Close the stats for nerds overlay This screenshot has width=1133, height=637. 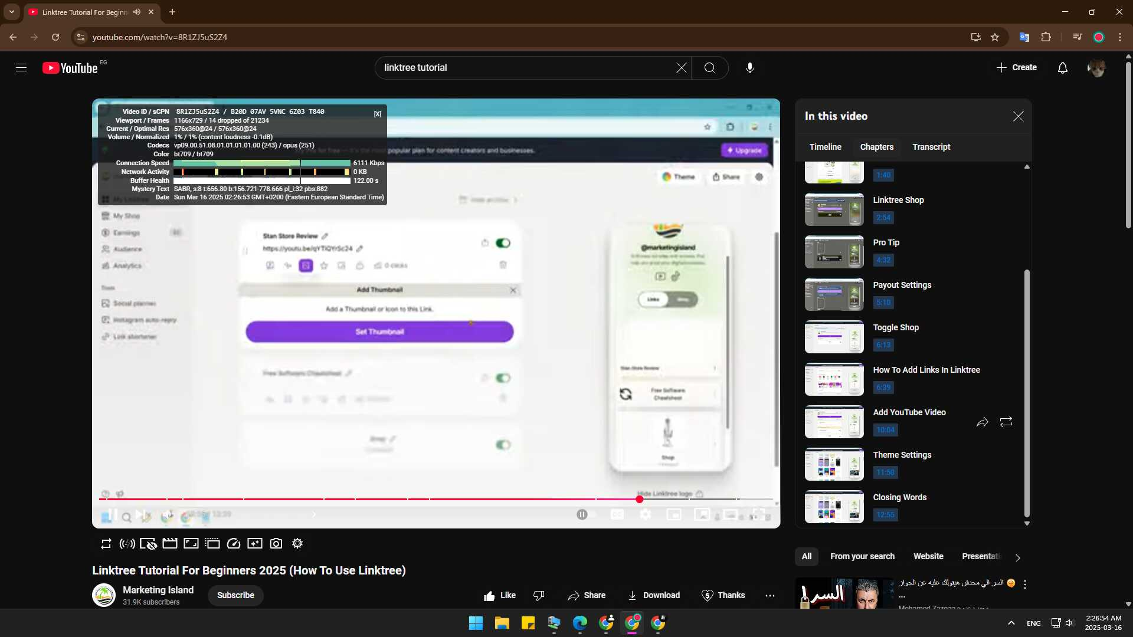378,114
